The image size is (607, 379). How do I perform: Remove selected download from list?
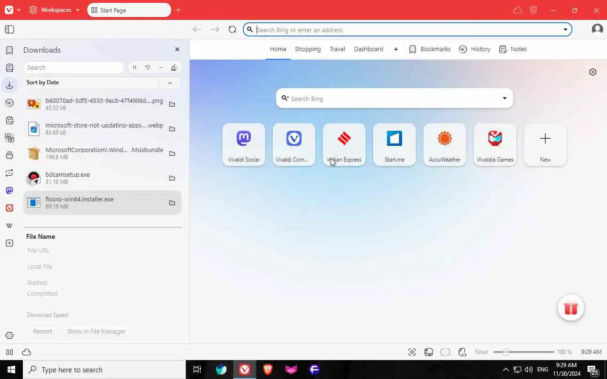pyautogui.click(x=161, y=67)
